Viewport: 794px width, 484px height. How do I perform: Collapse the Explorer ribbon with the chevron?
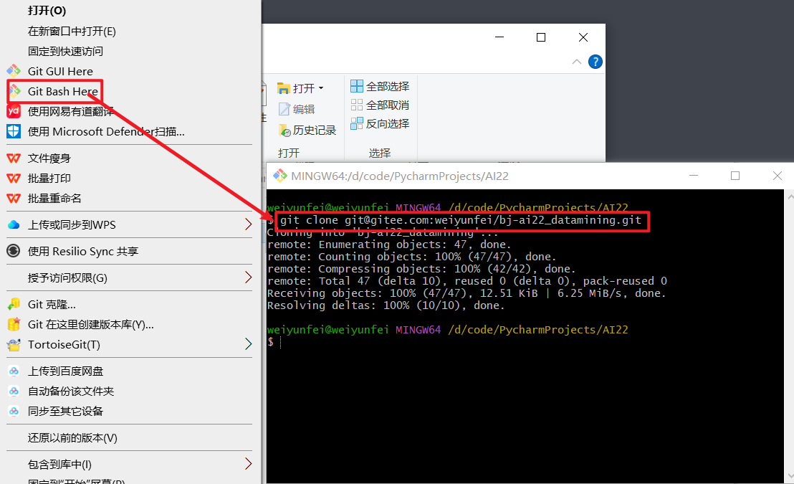(x=577, y=62)
